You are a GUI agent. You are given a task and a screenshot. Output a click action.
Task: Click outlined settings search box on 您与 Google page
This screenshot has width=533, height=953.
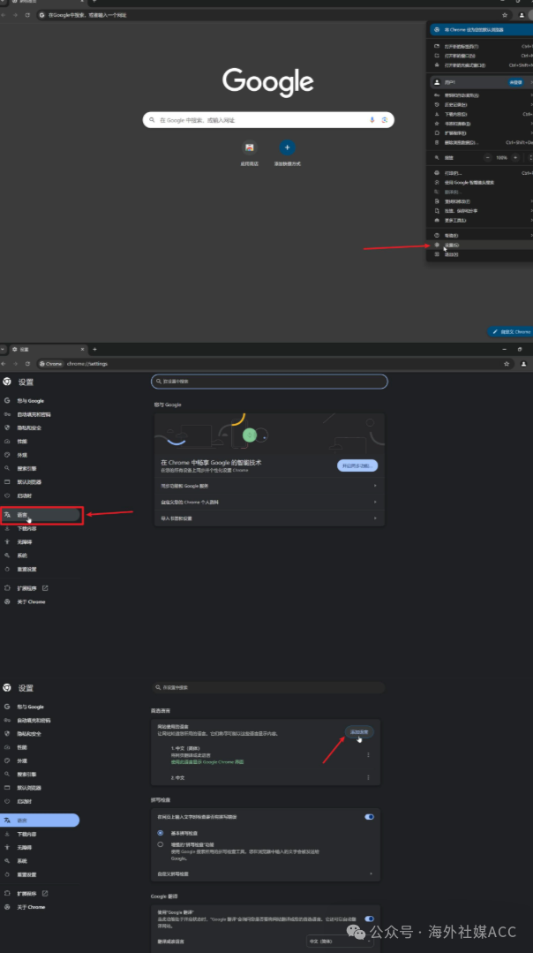(x=269, y=382)
